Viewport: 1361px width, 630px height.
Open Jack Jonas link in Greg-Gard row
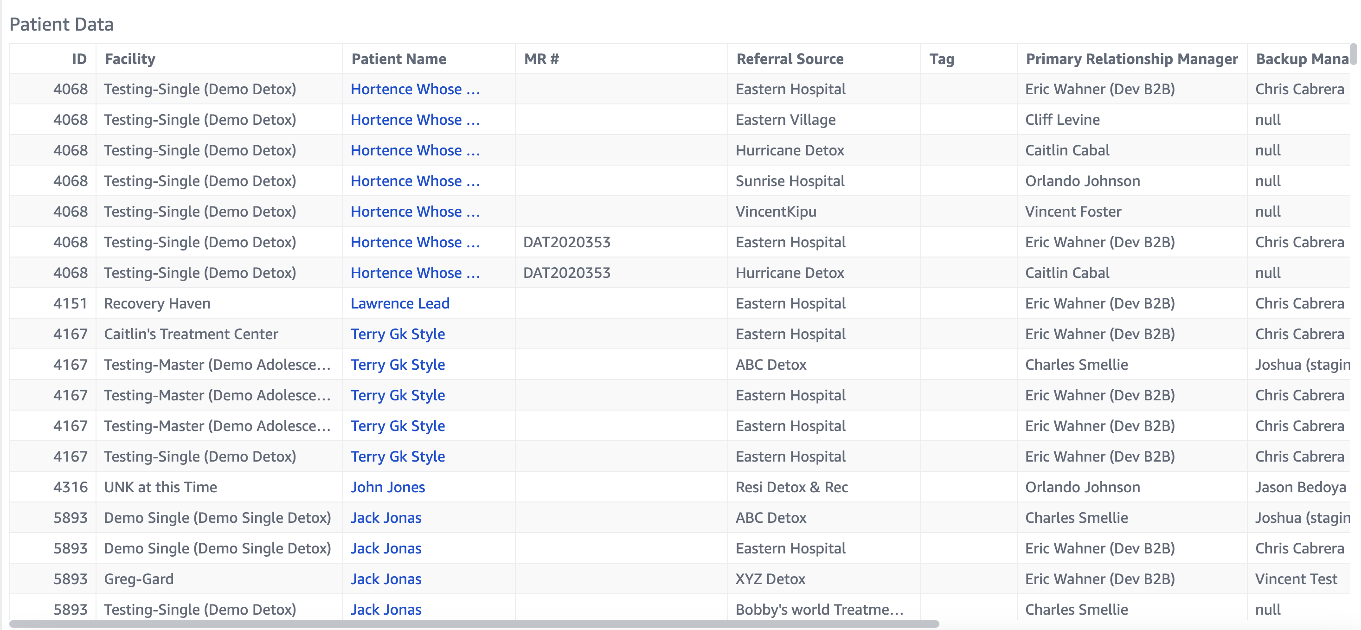pyautogui.click(x=385, y=579)
